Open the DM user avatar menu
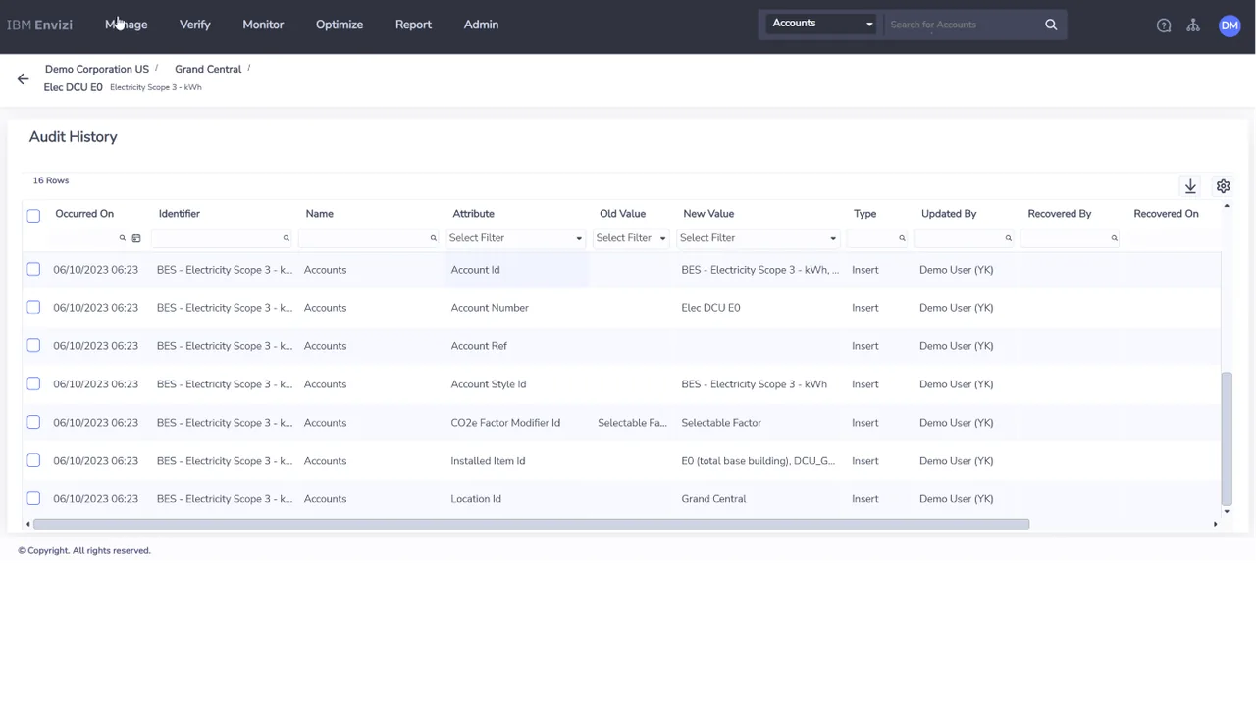Viewport: 1256px width, 712px height. coord(1230,25)
